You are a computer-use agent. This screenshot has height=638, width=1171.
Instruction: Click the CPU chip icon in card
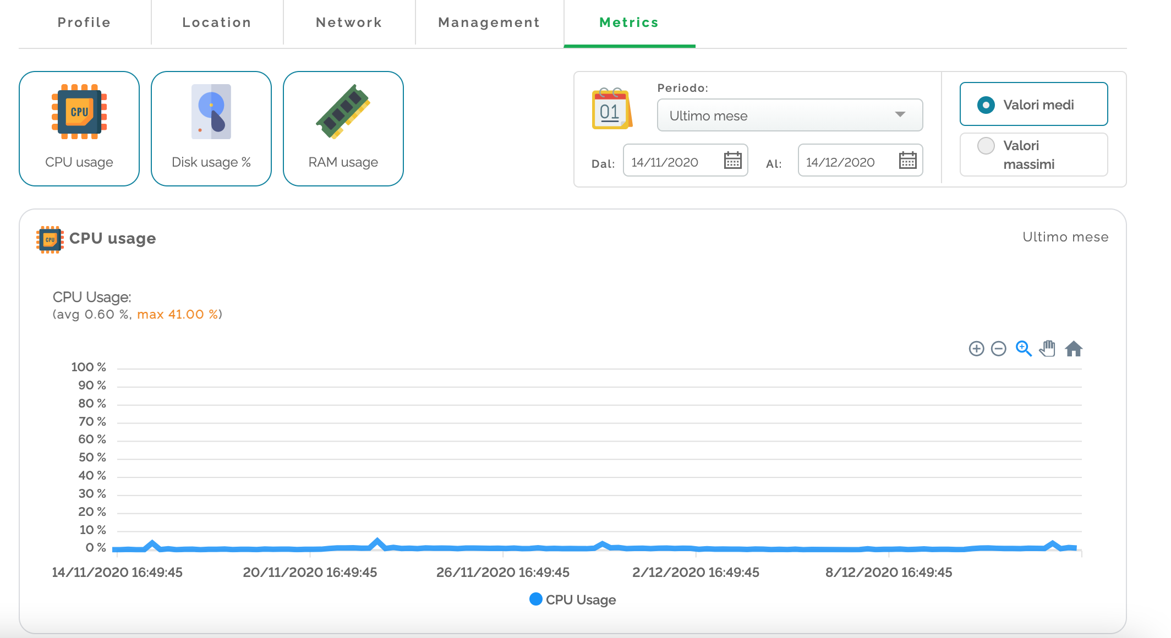[x=79, y=112]
